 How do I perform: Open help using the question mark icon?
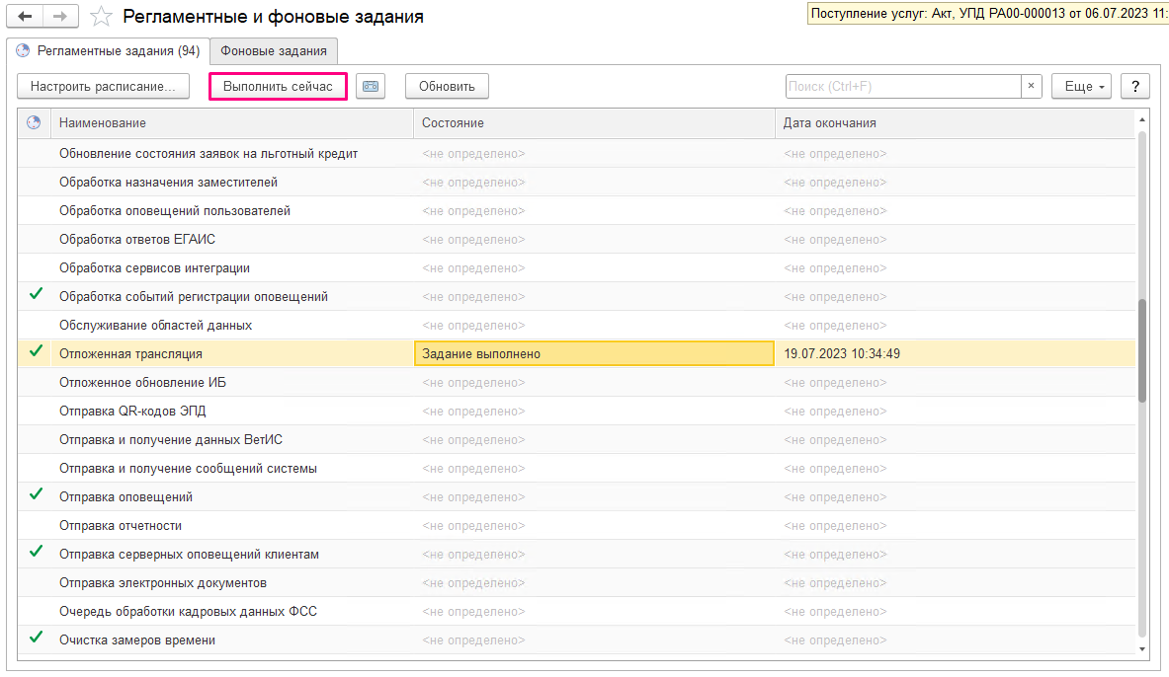point(1134,86)
